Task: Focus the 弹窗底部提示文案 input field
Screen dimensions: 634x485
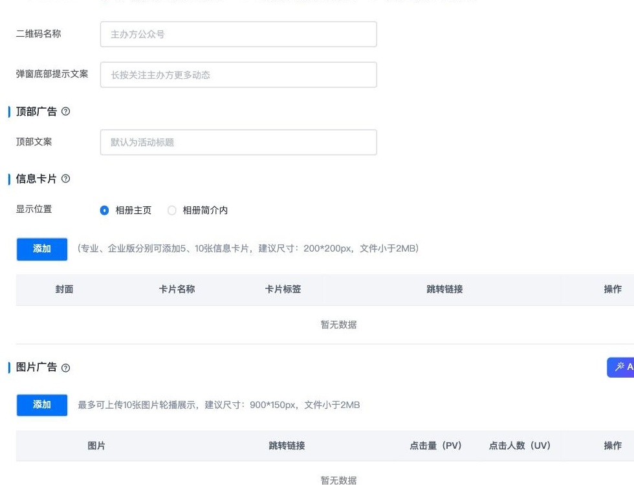Action: (x=239, y=75)
